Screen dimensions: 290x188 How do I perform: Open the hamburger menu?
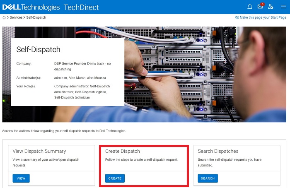283,7
